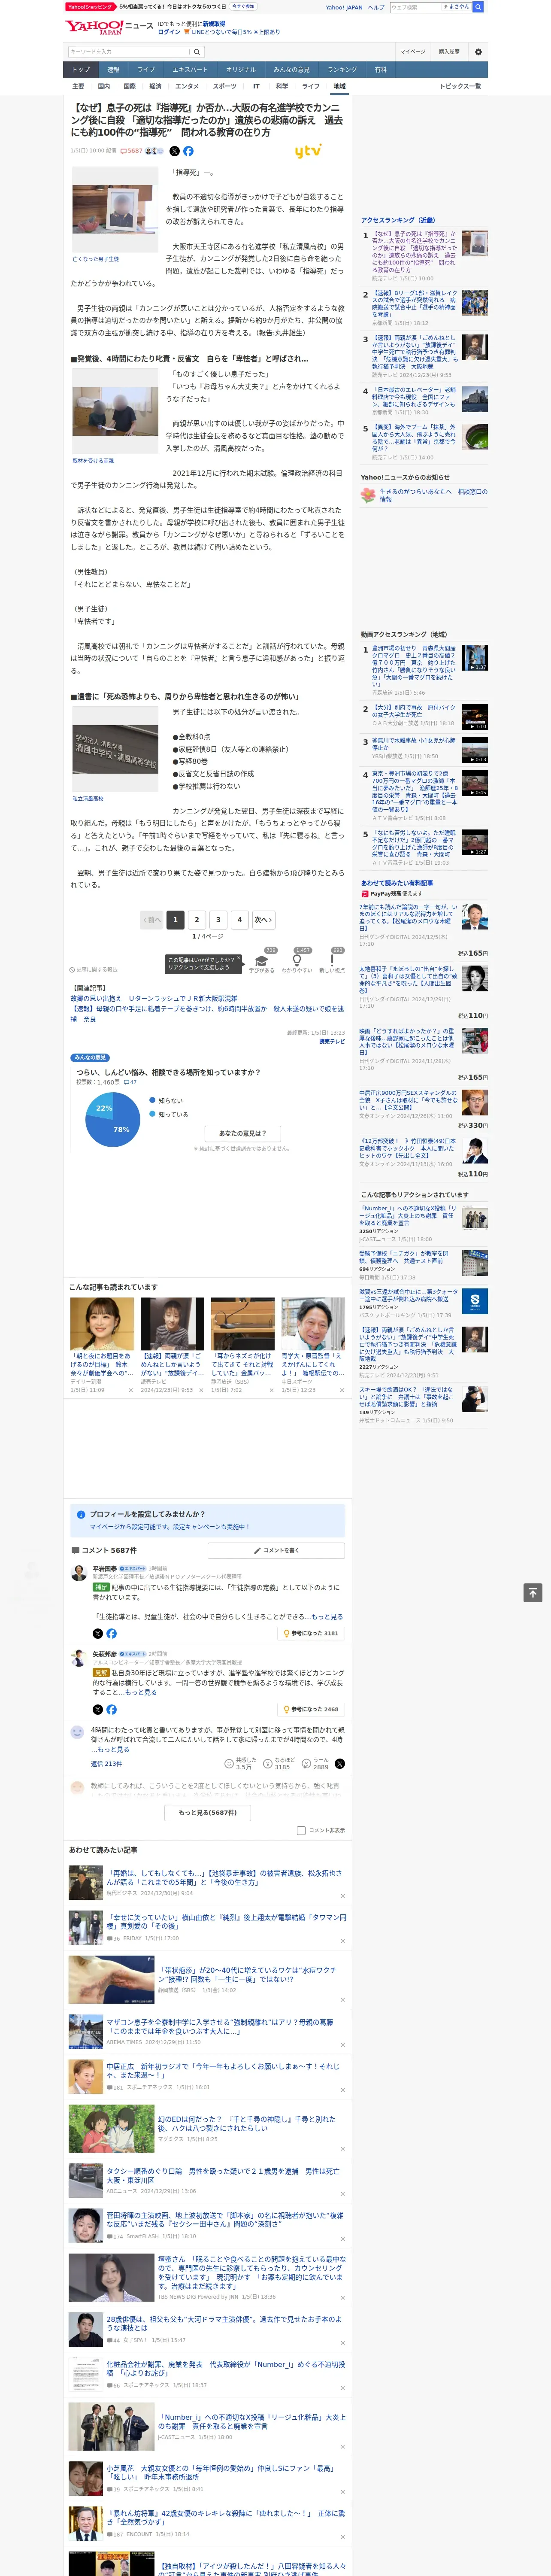Go to next page 次へ
This screenshot has height=2576, width=551.
point(263,919)
